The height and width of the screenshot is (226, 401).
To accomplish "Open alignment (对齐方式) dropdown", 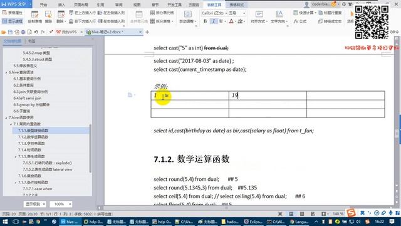I will coord(259,17).
